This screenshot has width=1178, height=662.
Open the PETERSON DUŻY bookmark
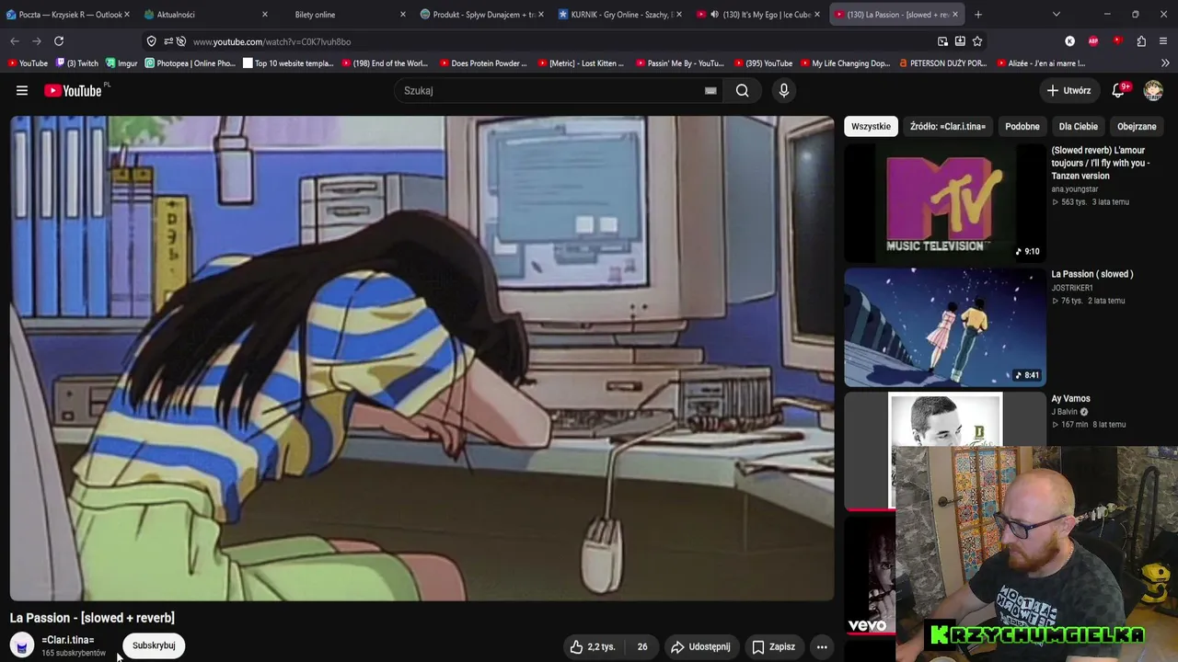(x=942, y=63)
